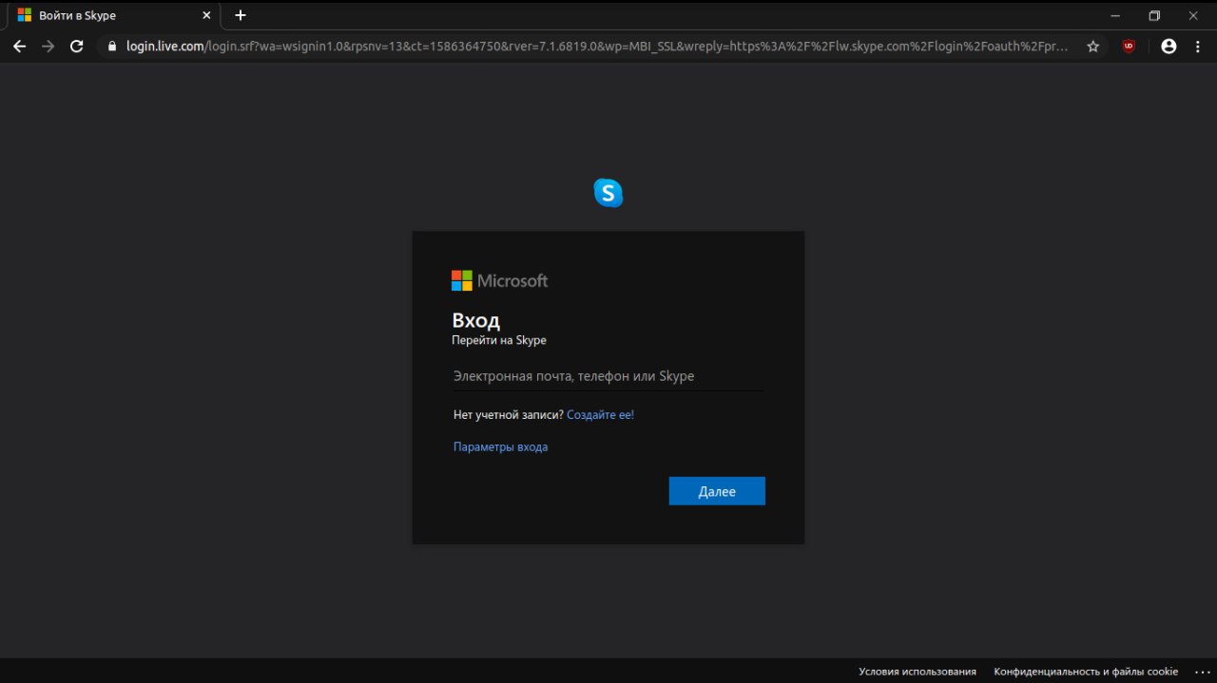Click the blue 'Далее' button
The width and height of the screenshot is (1217, 683).
click(x=717, y=491)
